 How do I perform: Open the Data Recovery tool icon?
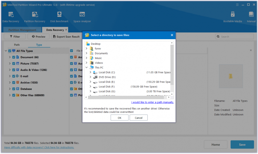[11, 14]
